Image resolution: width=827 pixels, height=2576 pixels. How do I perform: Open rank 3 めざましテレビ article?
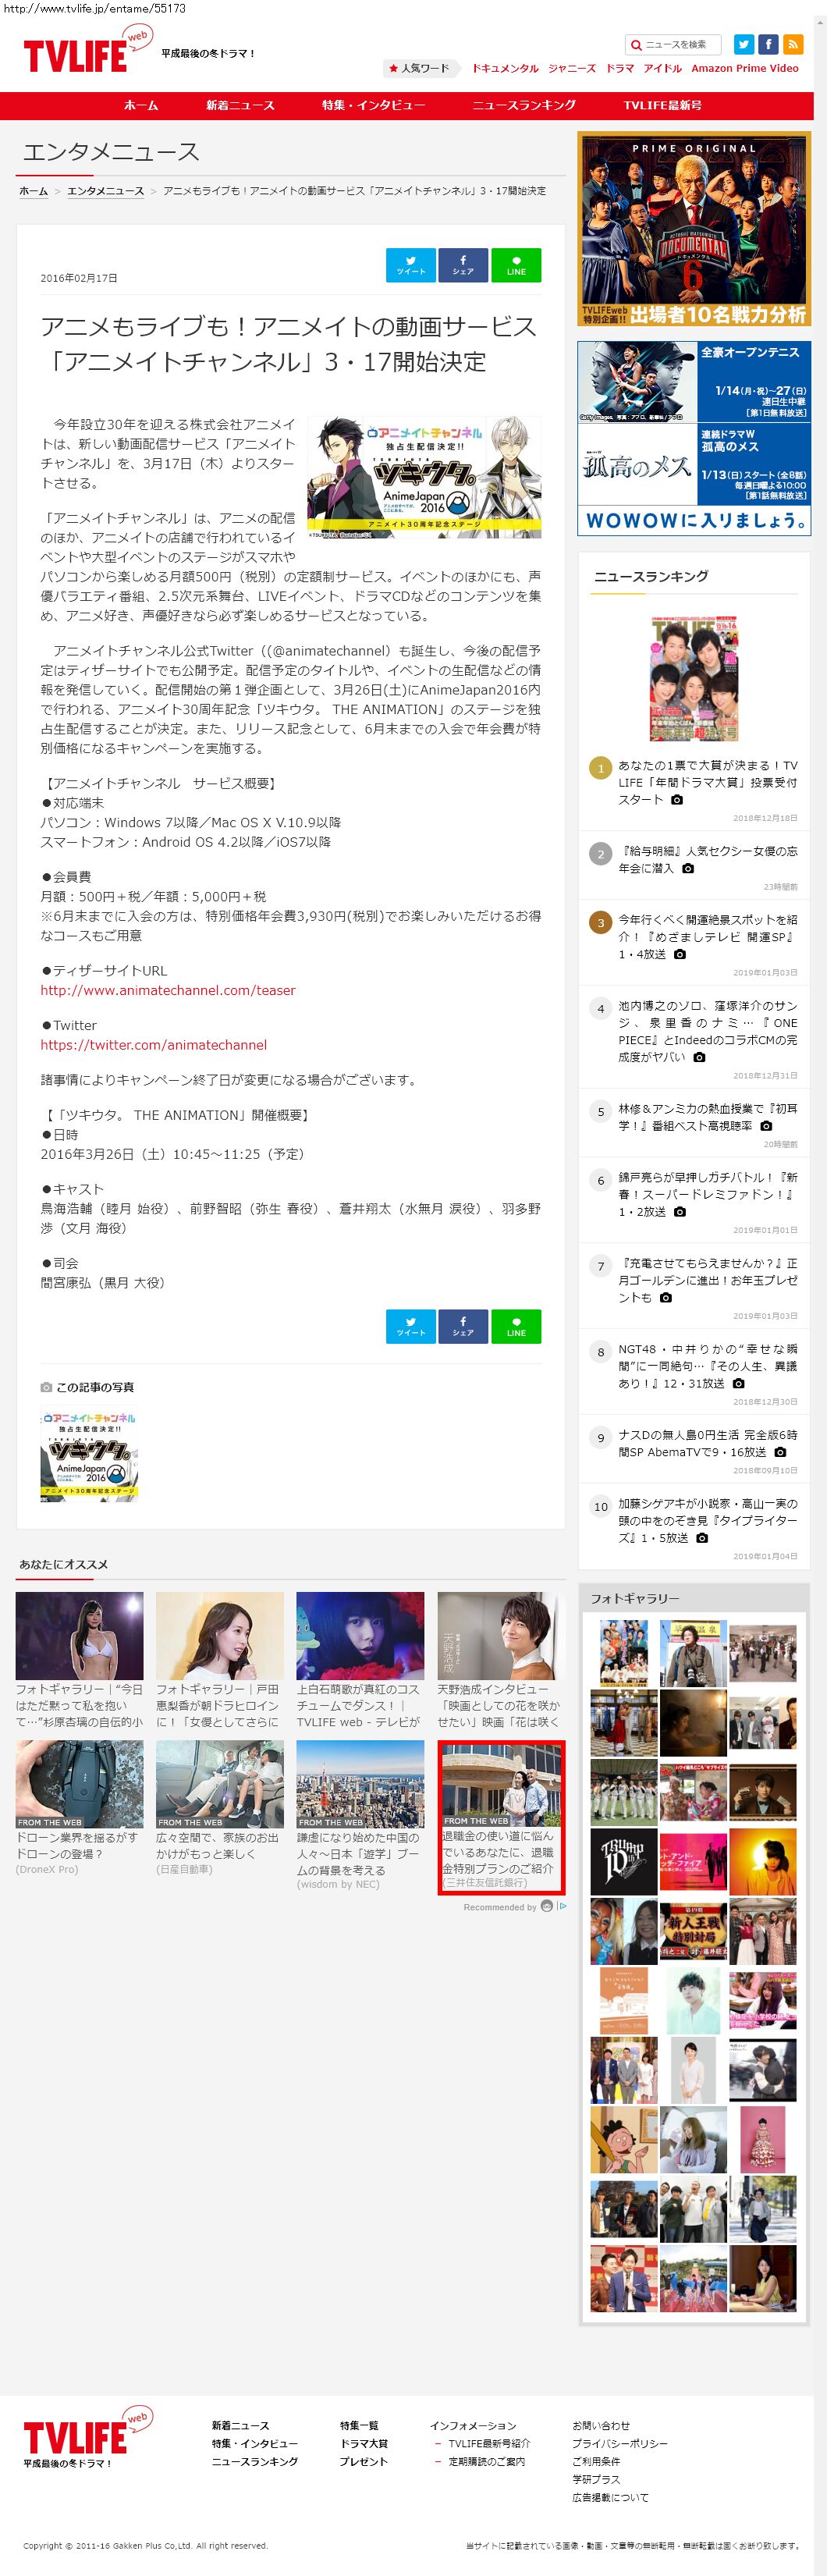point(708,937)
